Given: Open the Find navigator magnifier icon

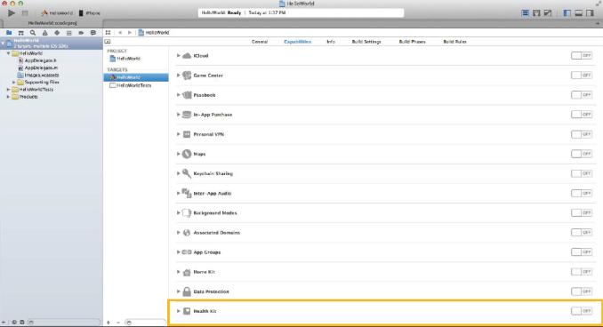Looking at the screenshot, I should (x=33, y=33).
